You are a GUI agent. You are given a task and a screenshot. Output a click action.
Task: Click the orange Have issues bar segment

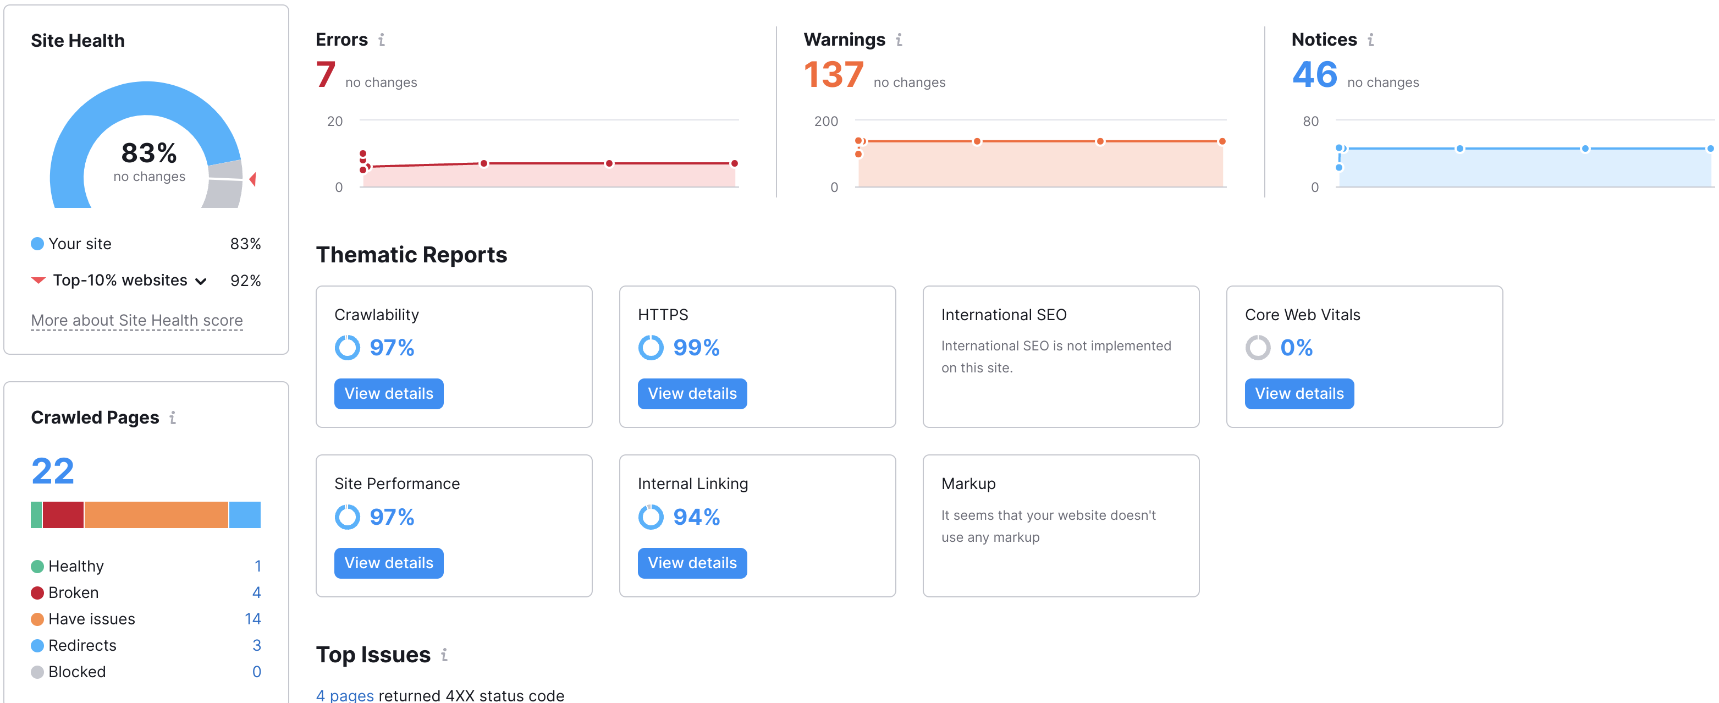coord(156,515)
